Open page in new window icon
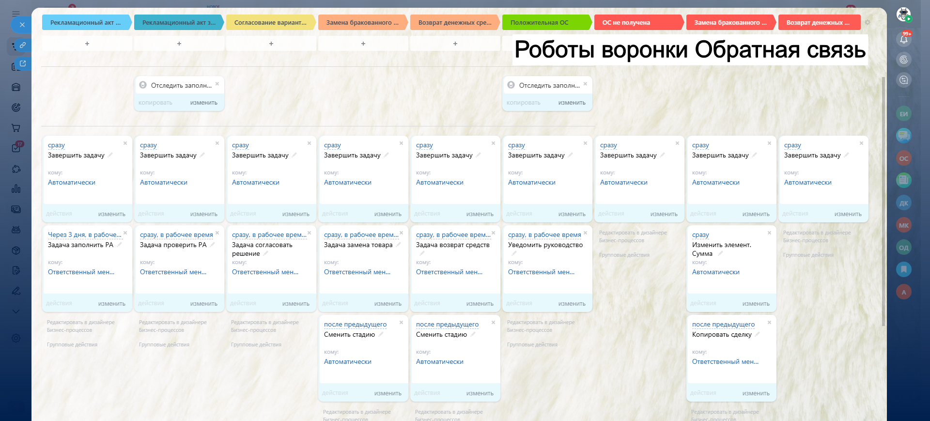Screen dimensions: 930x421 (x=22, y=63)
